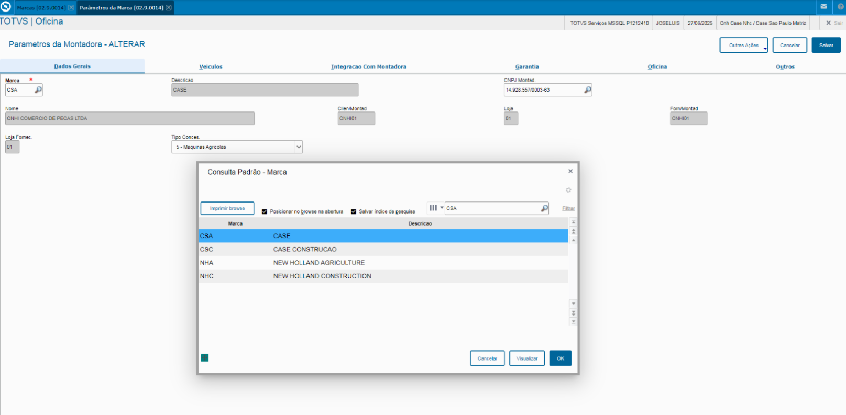Open the Integracao Com Montadora tab
The width and height of the screenshot is (846, 415).
pyautogui.click(x=369, y=67)
